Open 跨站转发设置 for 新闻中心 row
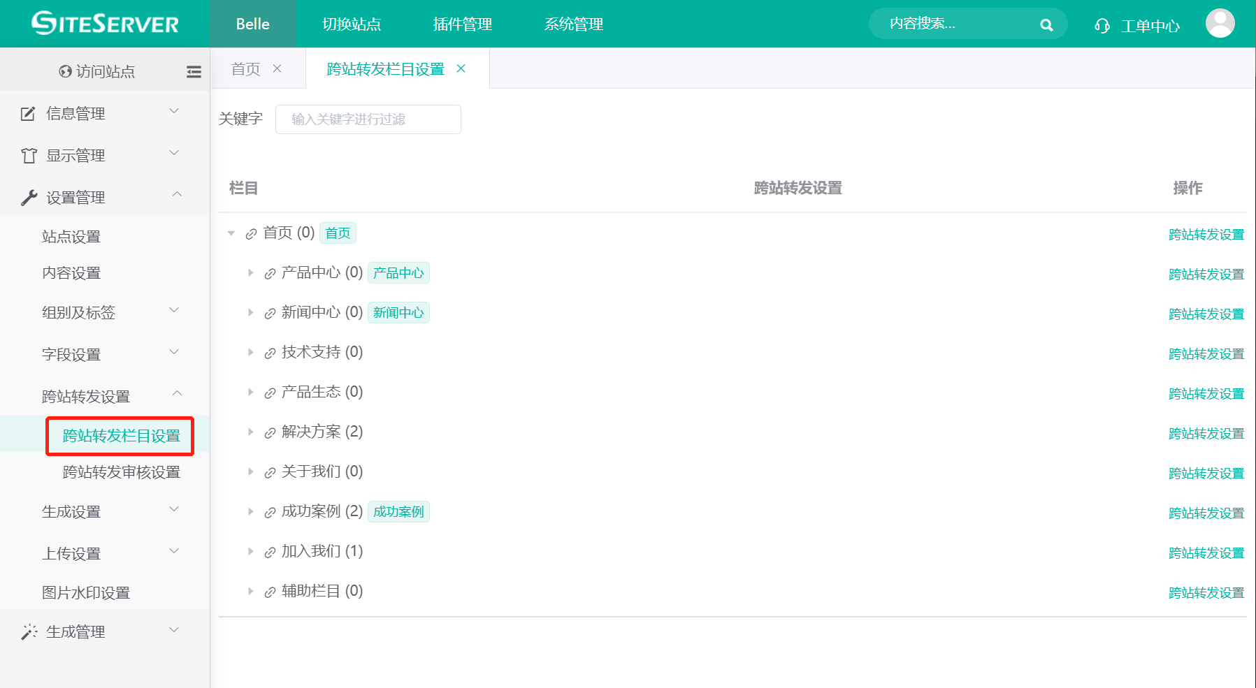This screenshot has width=1256, height=688. pos(1206,314)
